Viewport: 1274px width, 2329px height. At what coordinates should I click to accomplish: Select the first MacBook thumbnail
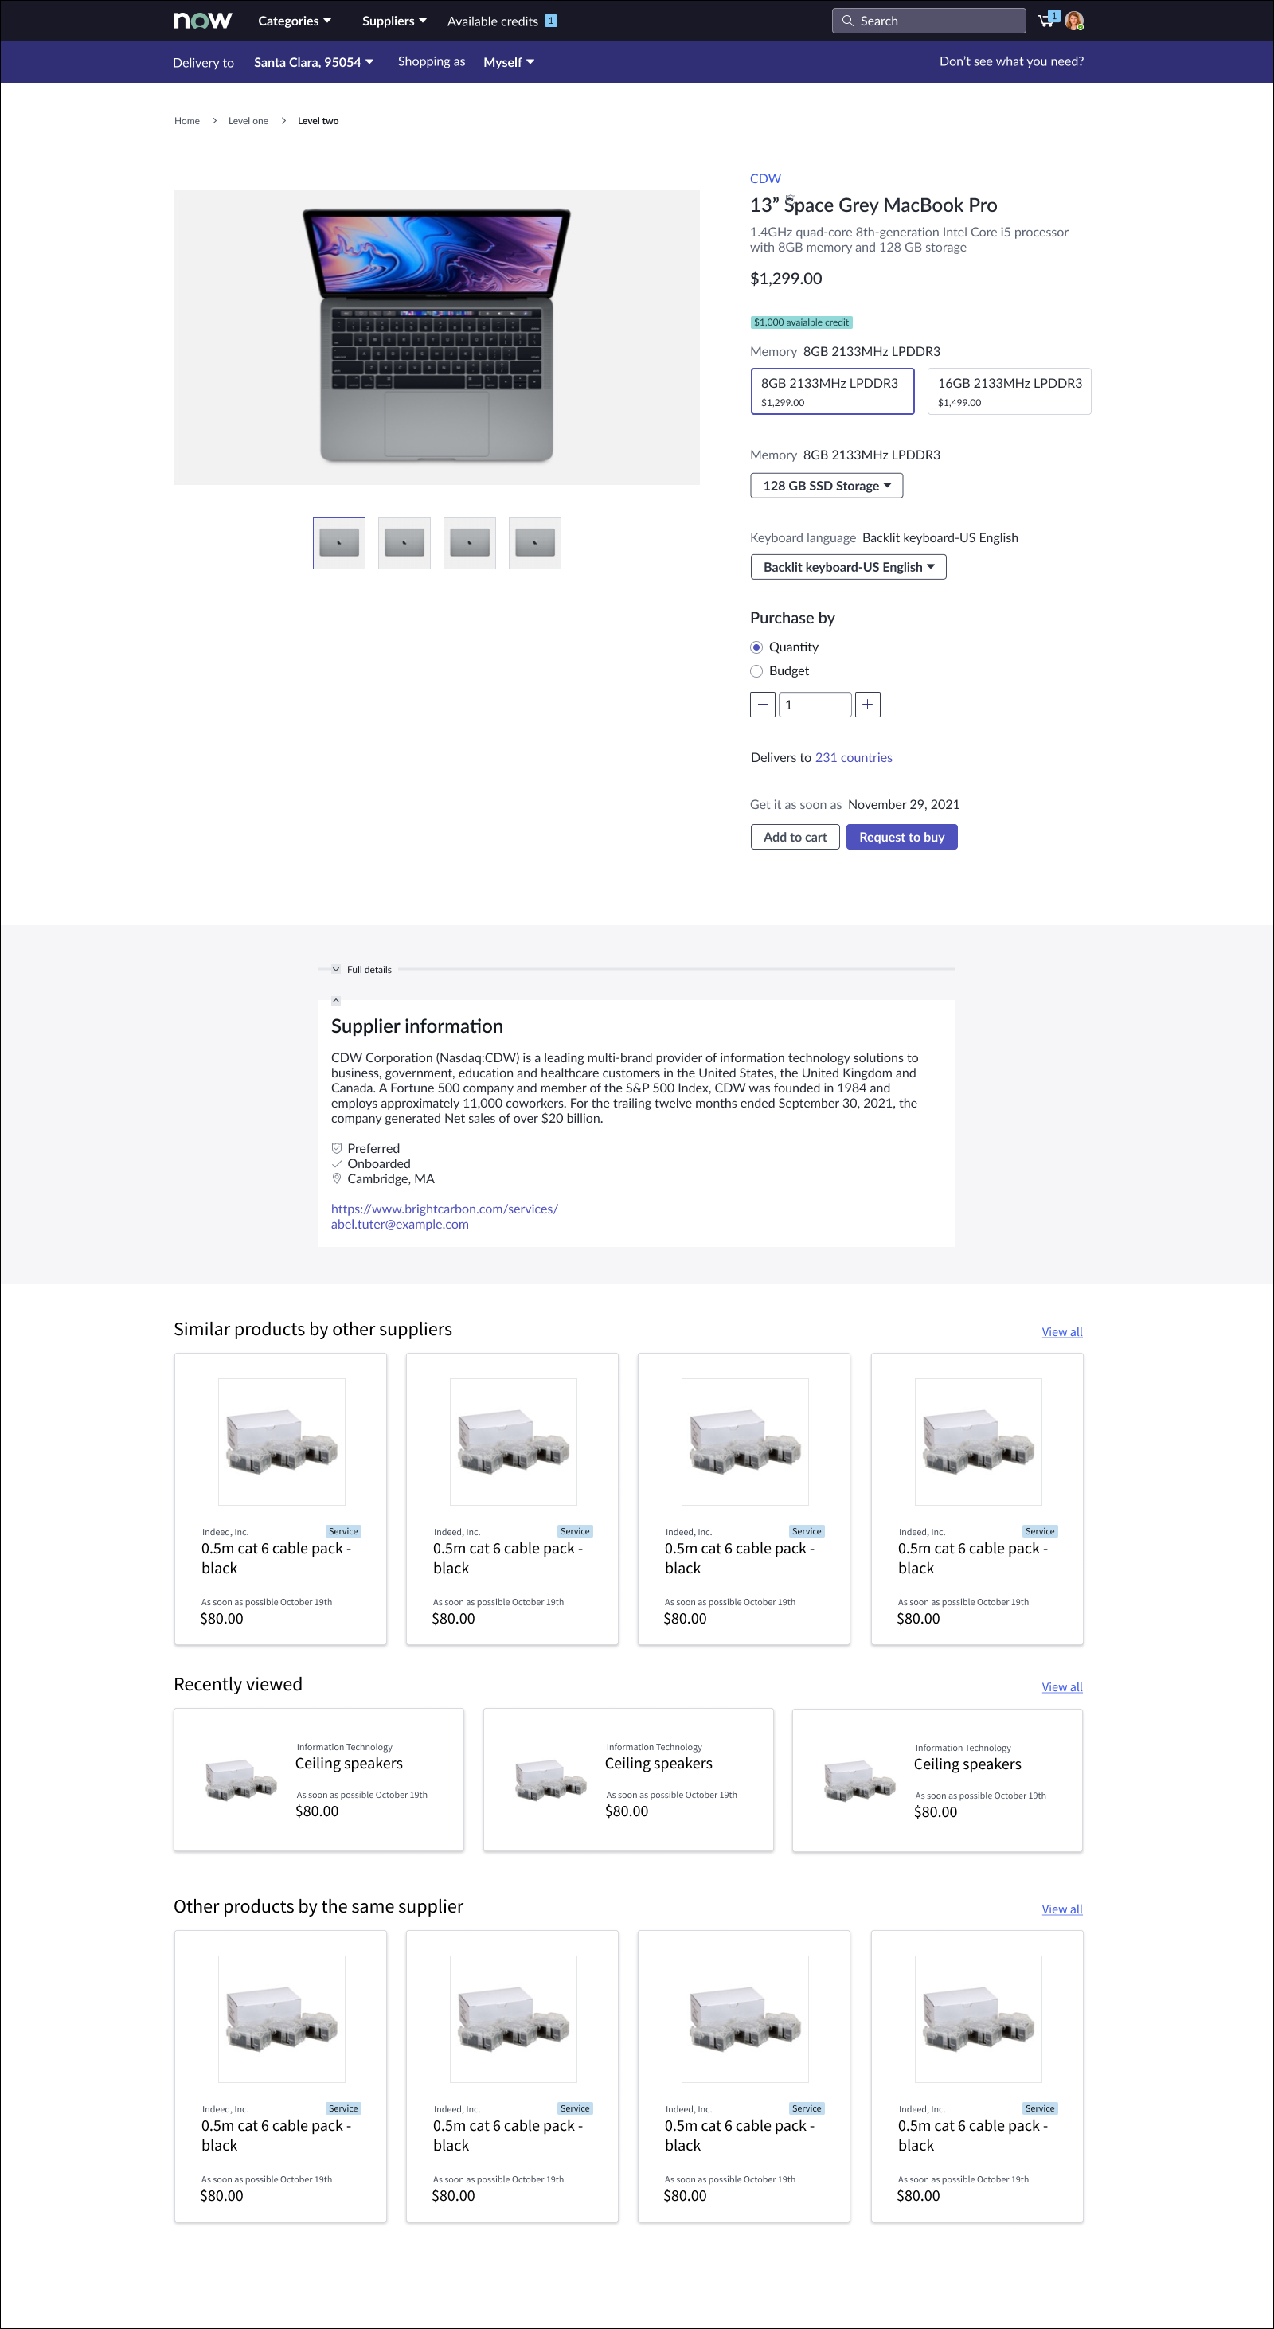(339, 542)
